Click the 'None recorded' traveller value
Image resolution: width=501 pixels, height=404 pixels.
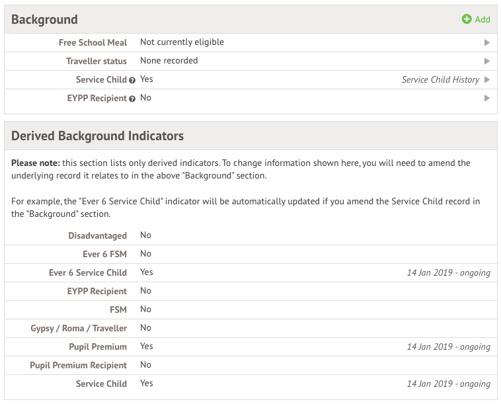coord(169,61)
